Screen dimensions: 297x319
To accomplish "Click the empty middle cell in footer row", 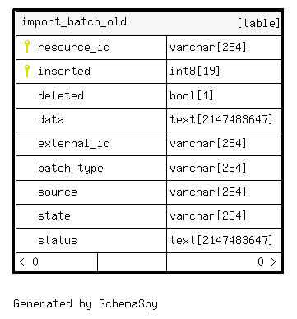I will (132, 262).
